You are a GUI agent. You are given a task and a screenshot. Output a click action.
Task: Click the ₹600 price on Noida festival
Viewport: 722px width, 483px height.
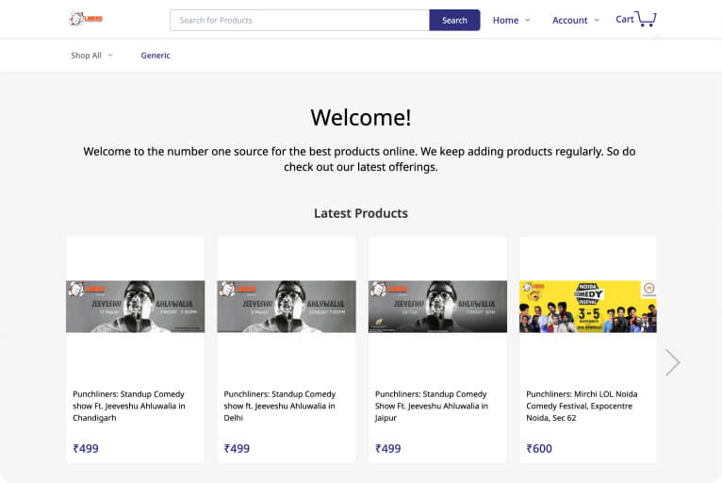pos(539,449)
